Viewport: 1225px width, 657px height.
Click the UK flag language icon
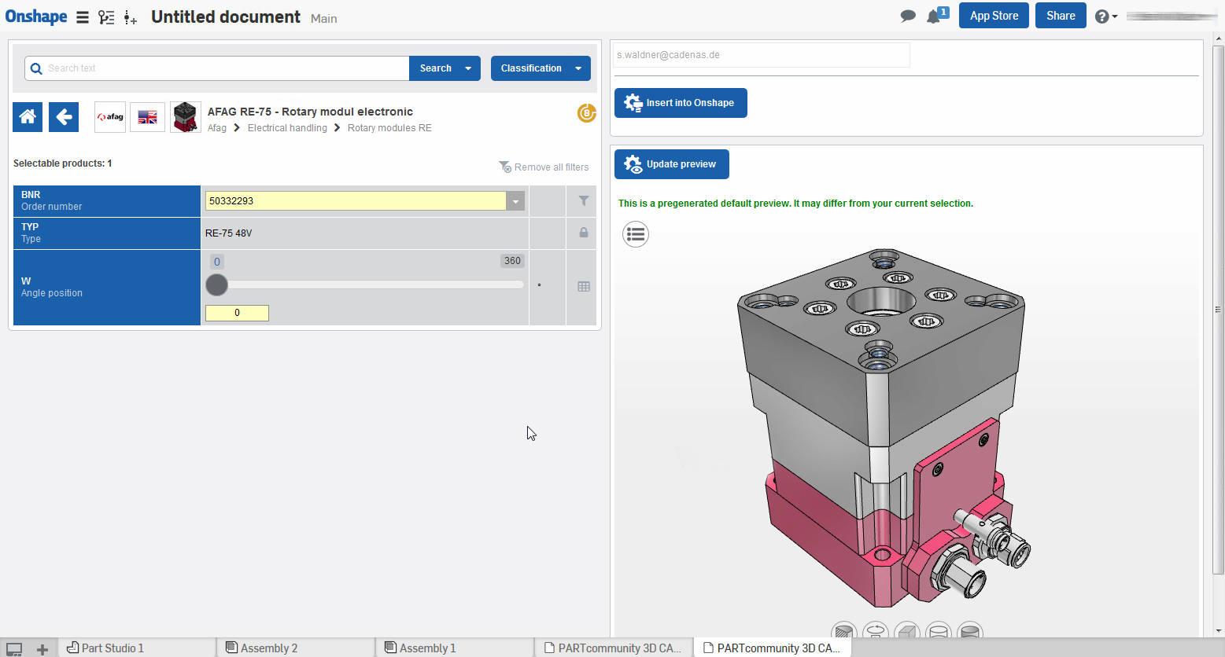147,117
